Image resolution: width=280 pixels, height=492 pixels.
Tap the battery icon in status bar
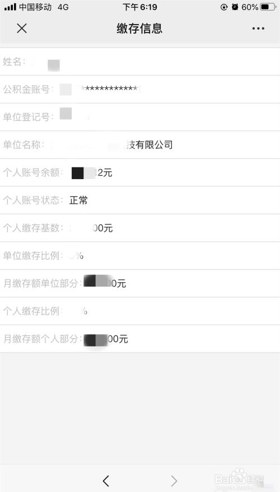click(268, 7)
